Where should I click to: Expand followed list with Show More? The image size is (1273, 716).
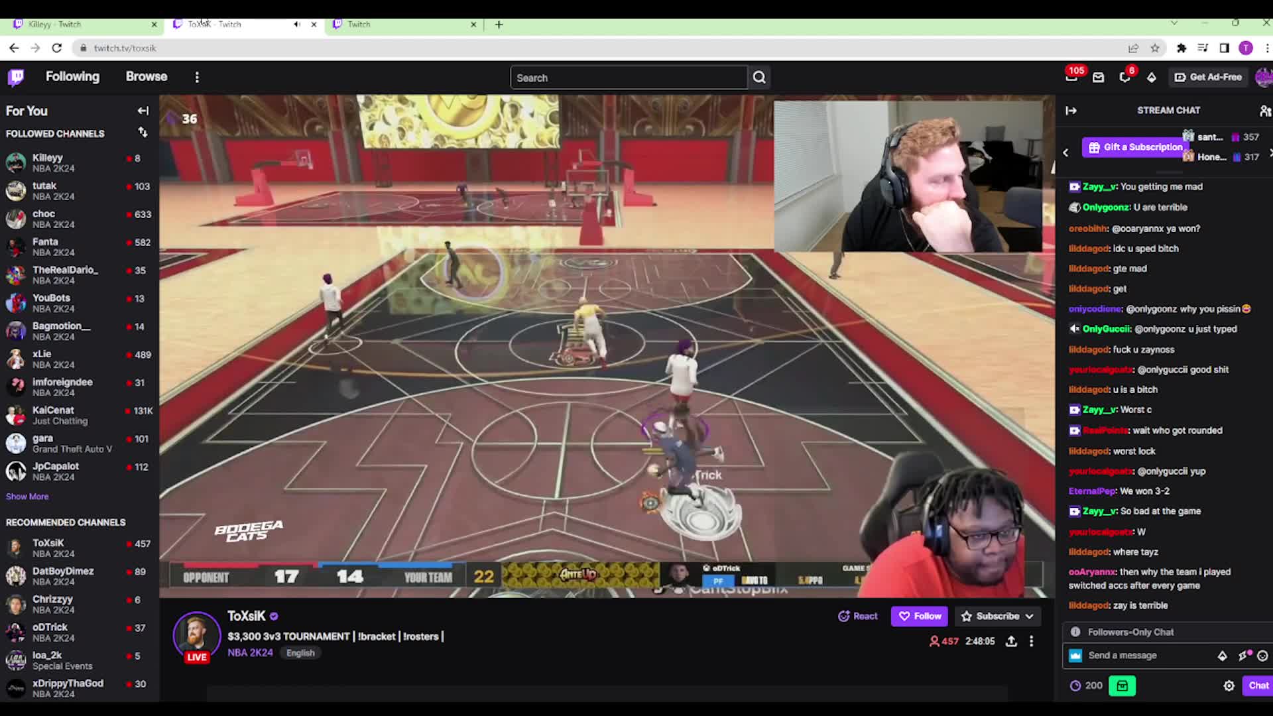click(x=27, y=497)
